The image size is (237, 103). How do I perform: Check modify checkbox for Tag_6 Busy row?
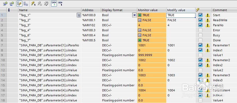point(200,35)
